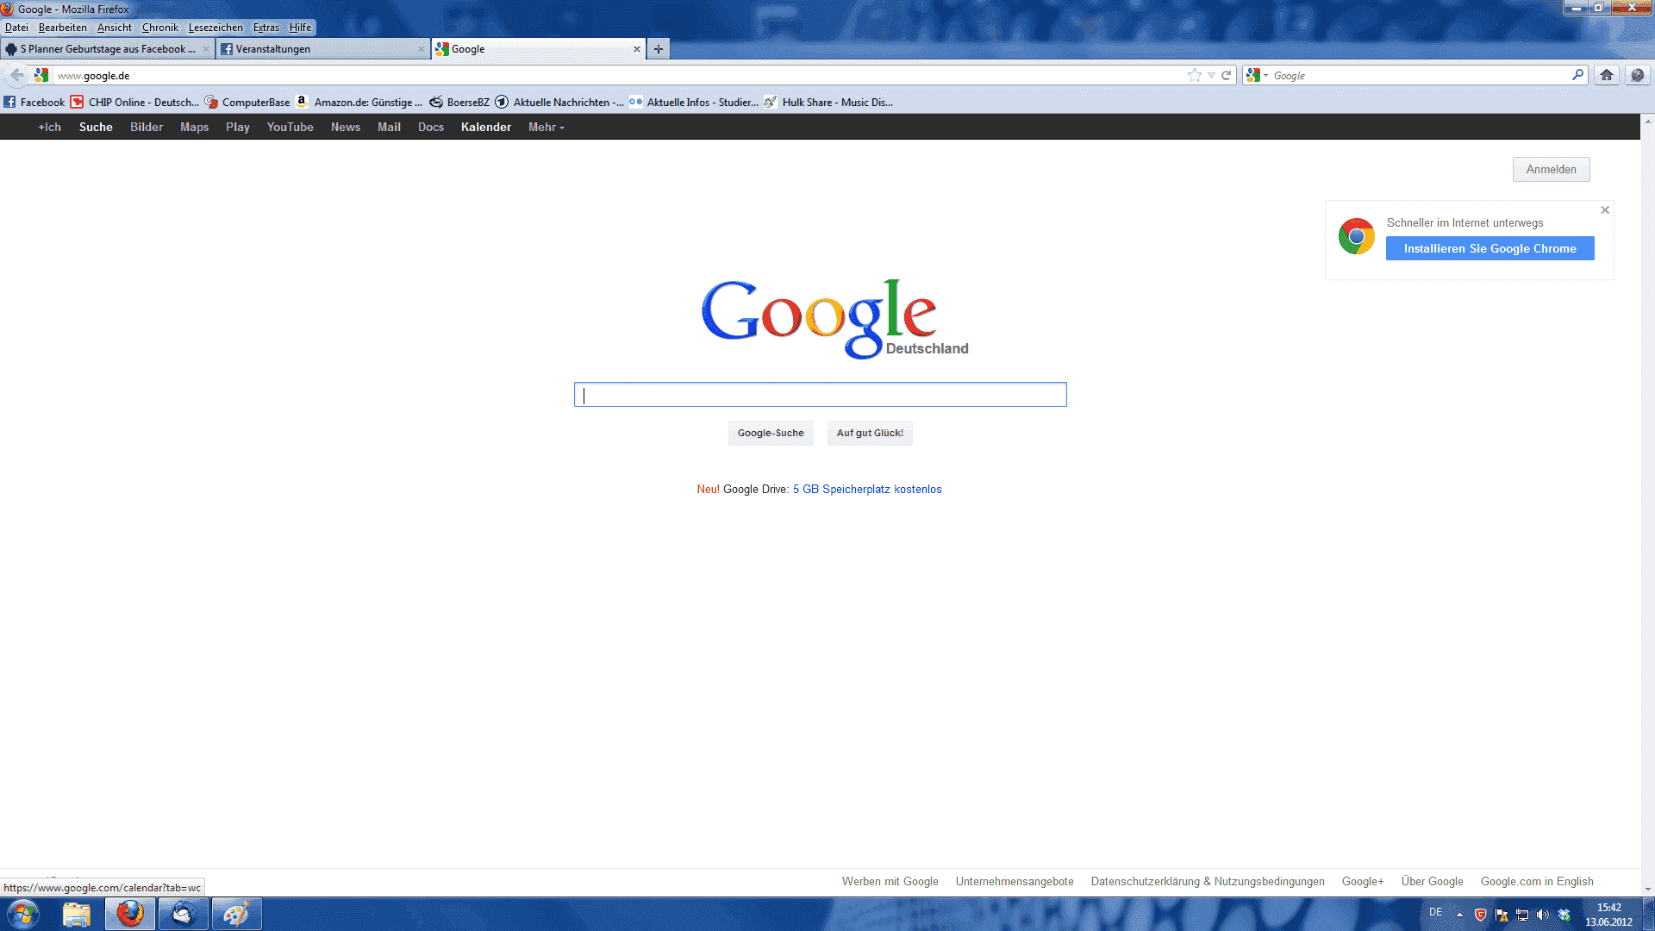Open the ComputerBase bookmark

(x=247, y=102)
